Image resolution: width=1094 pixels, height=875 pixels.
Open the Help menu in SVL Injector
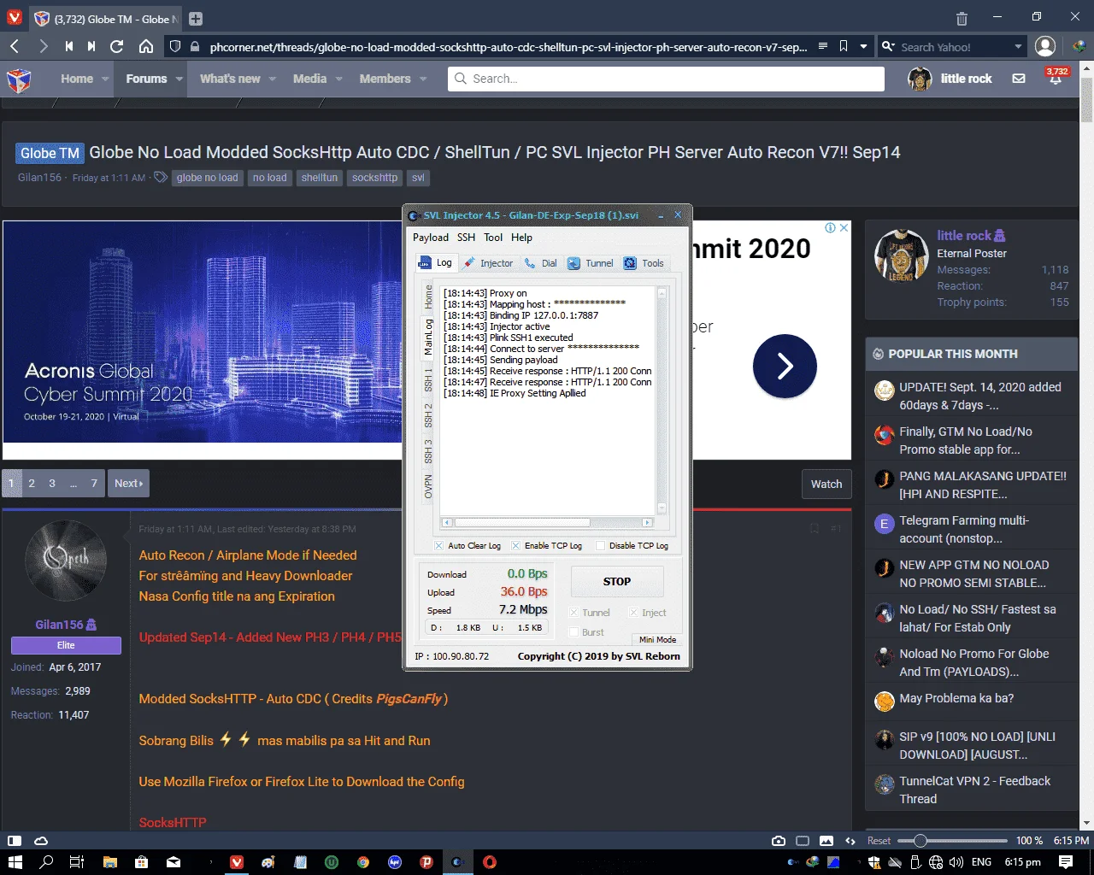pyautogui.click(x=521, y=238)
